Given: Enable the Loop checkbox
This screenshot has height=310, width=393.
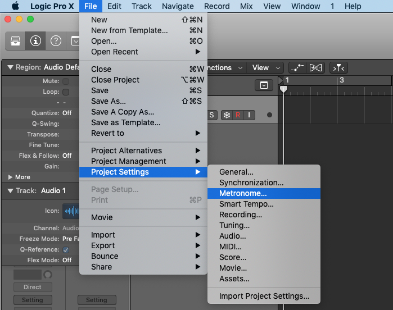Looking at the screenshot, I should point(66,92).
